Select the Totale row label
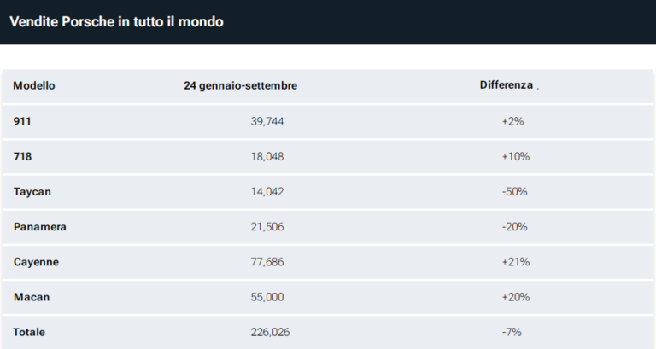The image size is (656, 349). click(30, 331)
